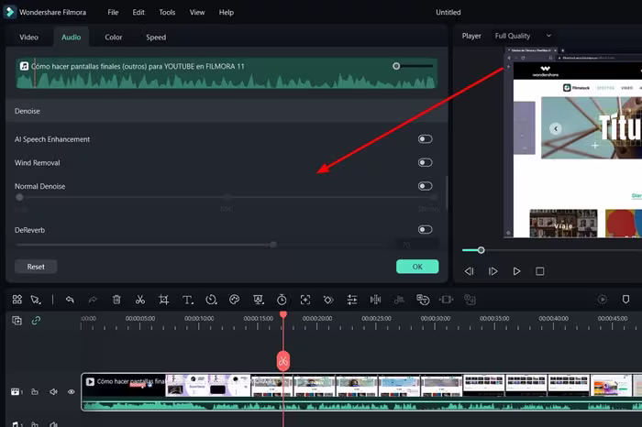Viewport: 642px width, 427px height.
Task: Click the audio clip volume slider knob
Action: 396,66
